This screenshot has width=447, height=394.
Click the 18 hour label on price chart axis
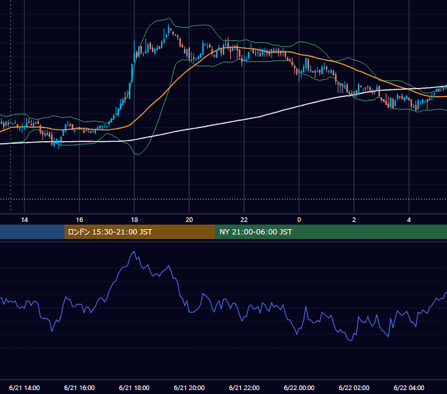(x=134, y=220)
